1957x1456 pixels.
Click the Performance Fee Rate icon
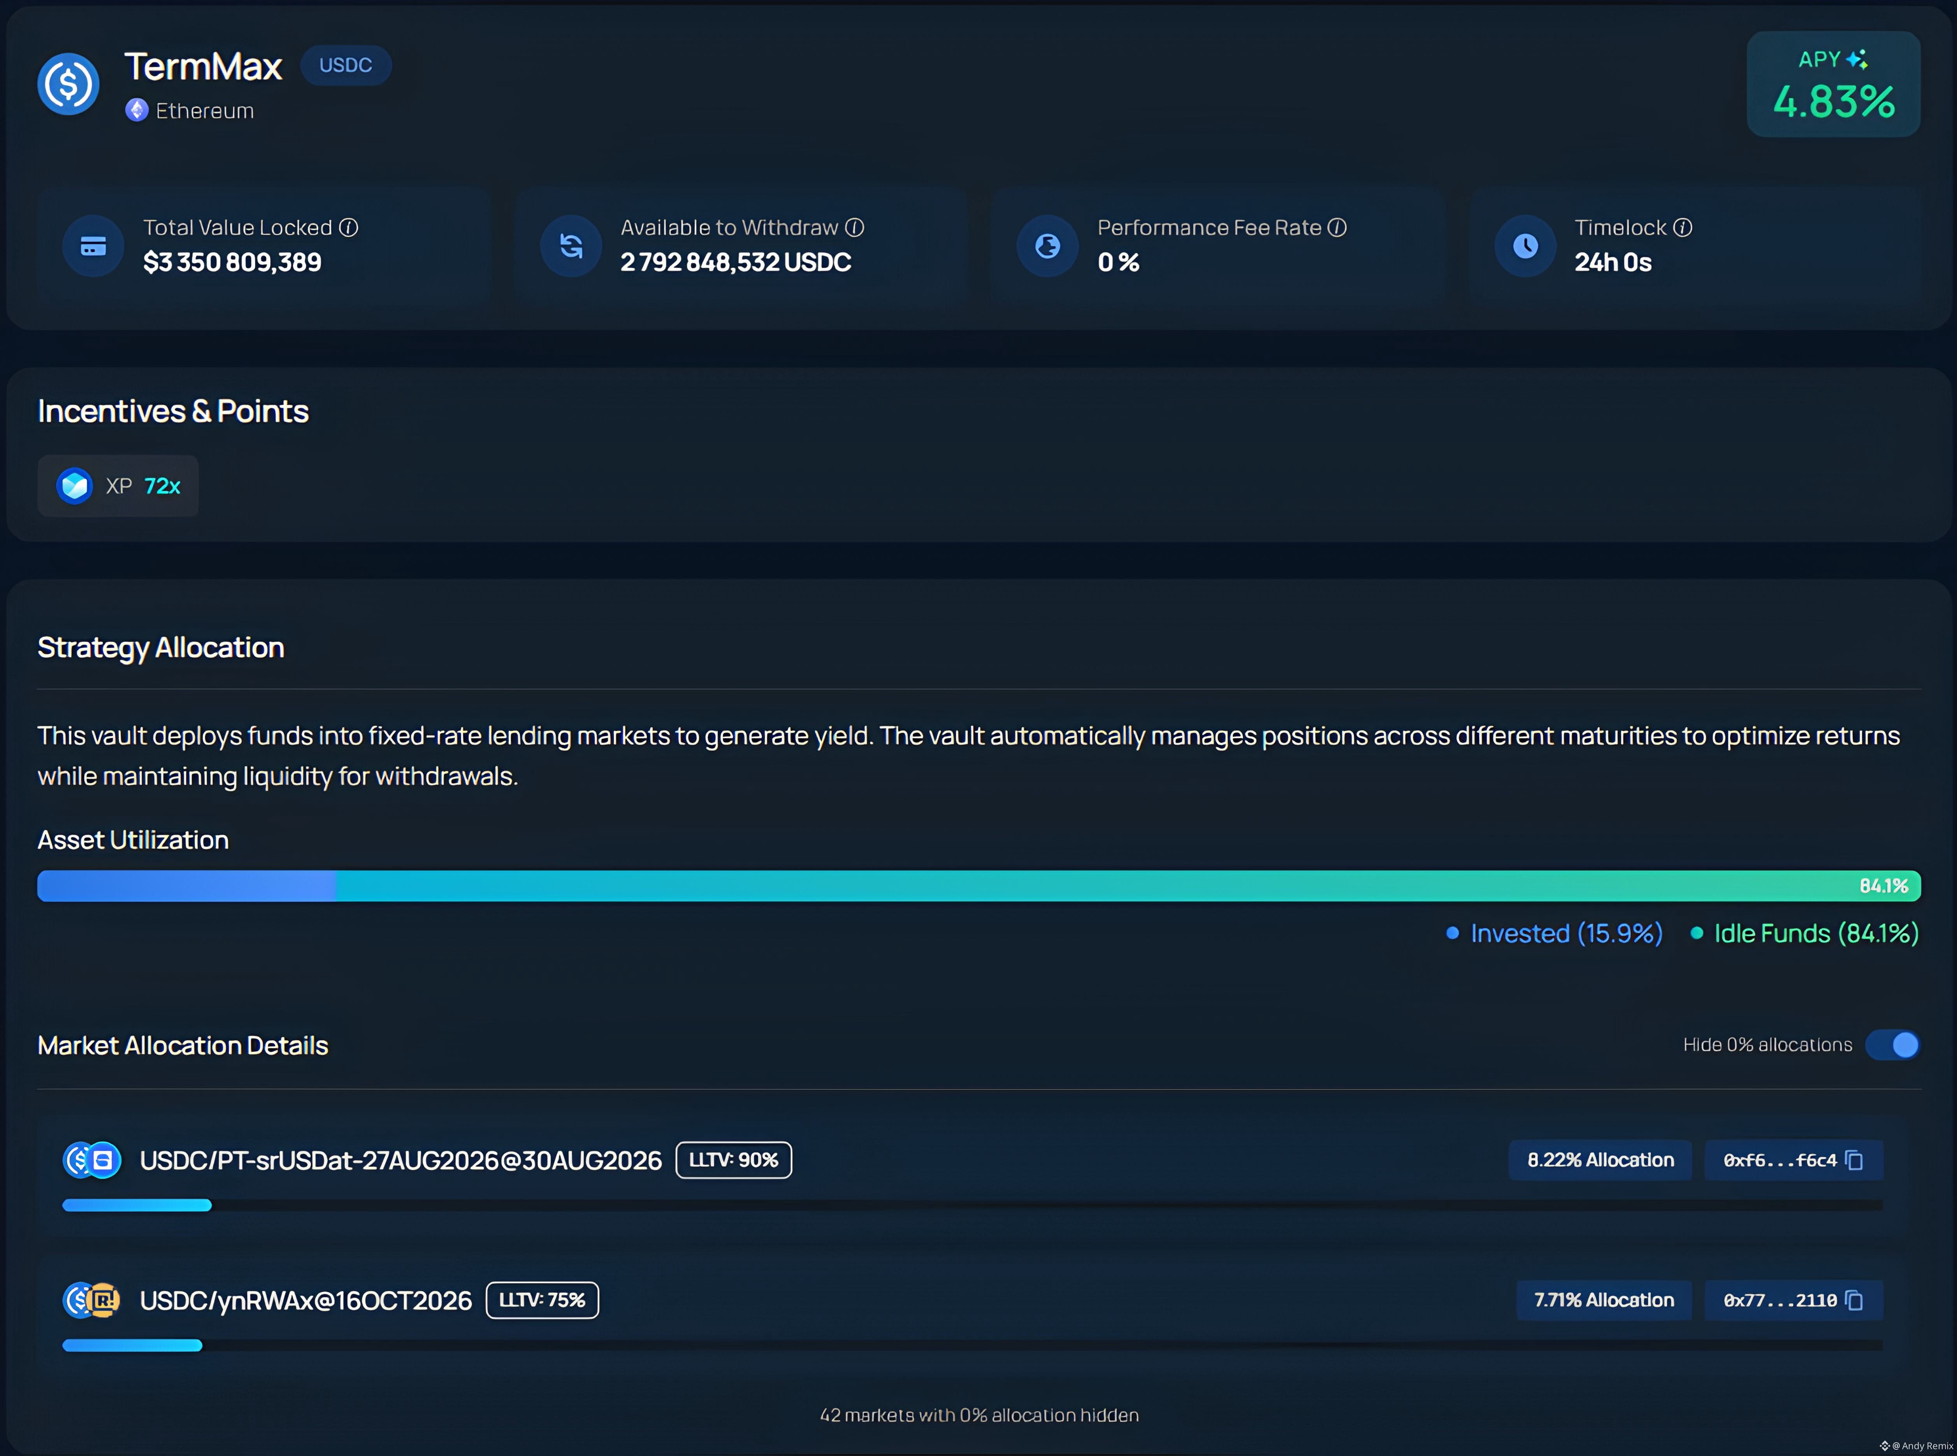[x=1048, y=246]
